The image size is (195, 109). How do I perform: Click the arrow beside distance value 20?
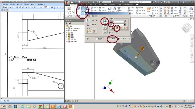124,25
